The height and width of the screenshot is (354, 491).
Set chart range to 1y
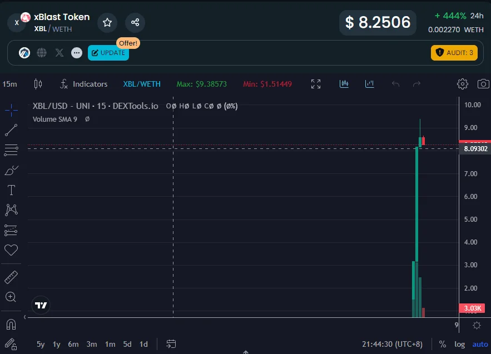click(x=56, y=345)
